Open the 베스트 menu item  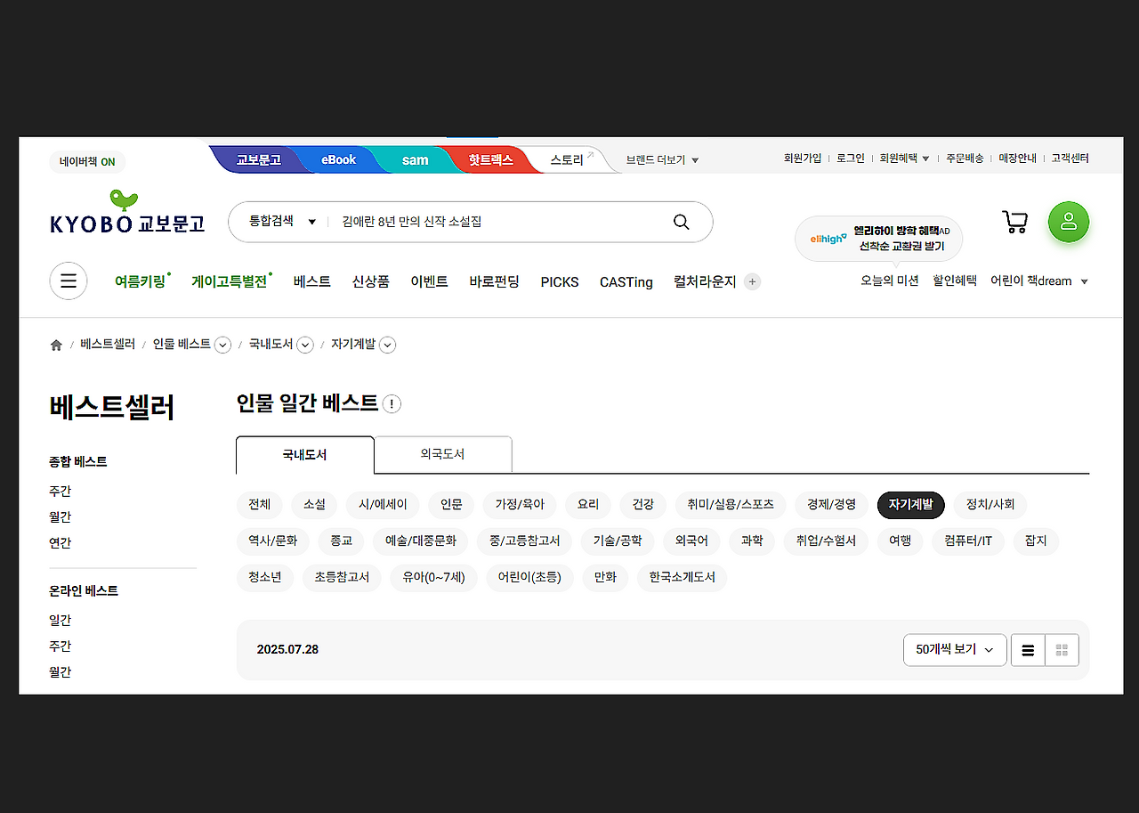coord(312,281)
